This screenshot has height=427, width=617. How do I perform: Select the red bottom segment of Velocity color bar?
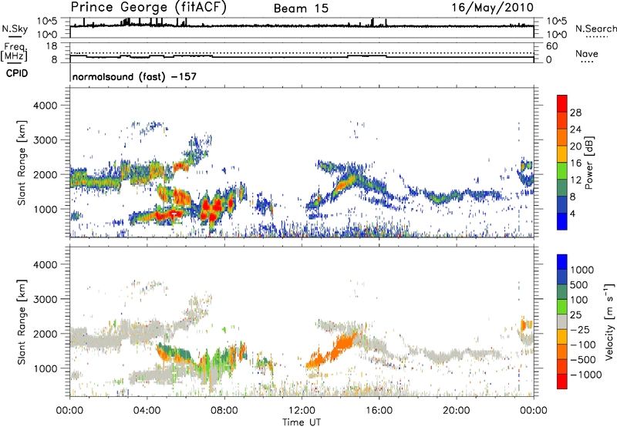coord(562,382)
